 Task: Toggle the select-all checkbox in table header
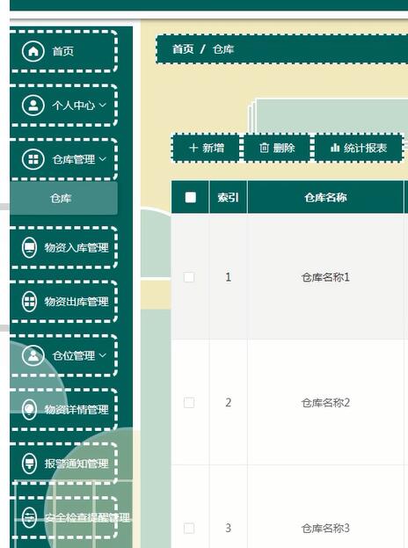click(x=191, y=197)
